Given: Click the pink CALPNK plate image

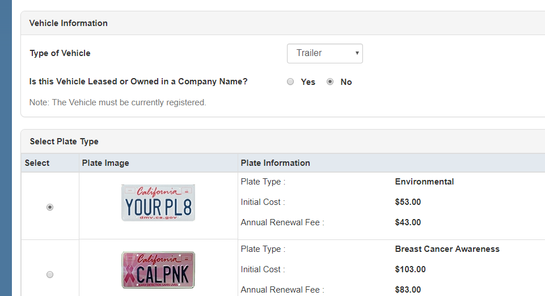Looking at the screenshot, I should [x=158, y=270].
